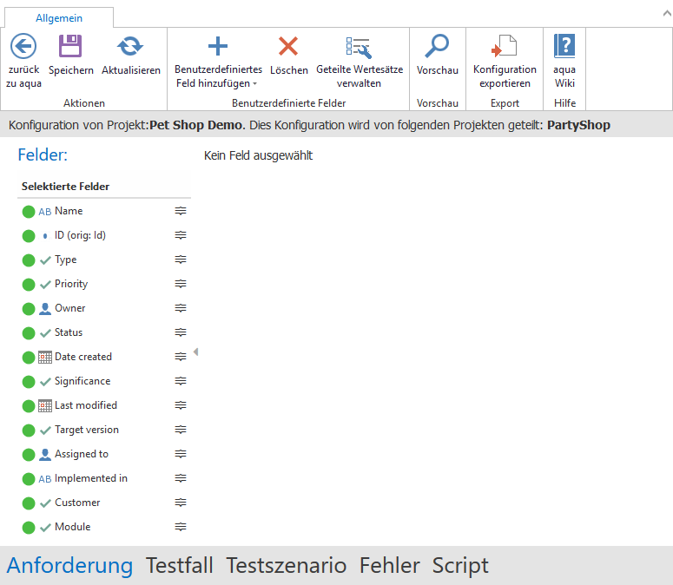Open Geteilte Wertesätze verwalten
The height and width of the screenshot is (585, 673).
tap(359, 48)
